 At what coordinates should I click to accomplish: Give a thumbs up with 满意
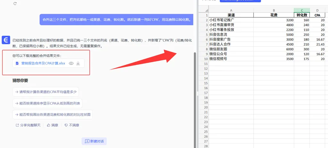(53, 125)
